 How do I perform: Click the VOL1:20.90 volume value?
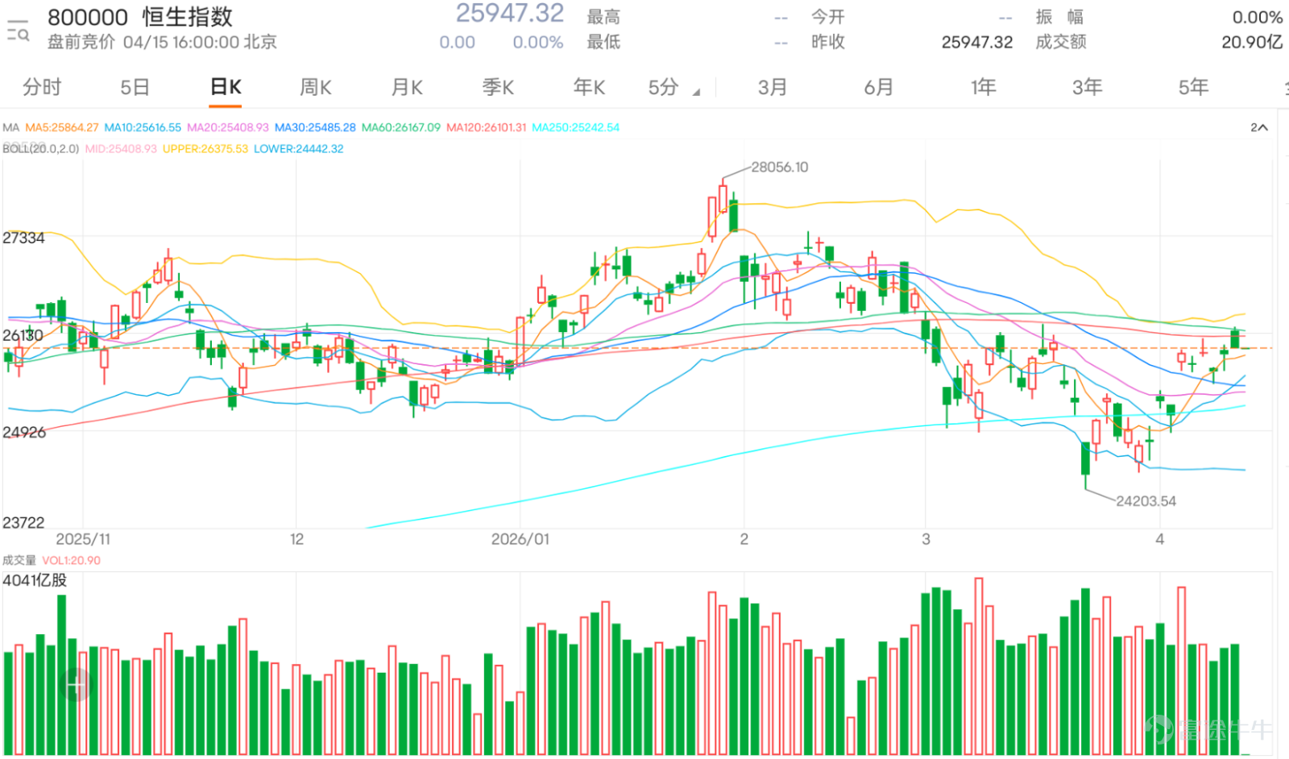click(72, 560)
